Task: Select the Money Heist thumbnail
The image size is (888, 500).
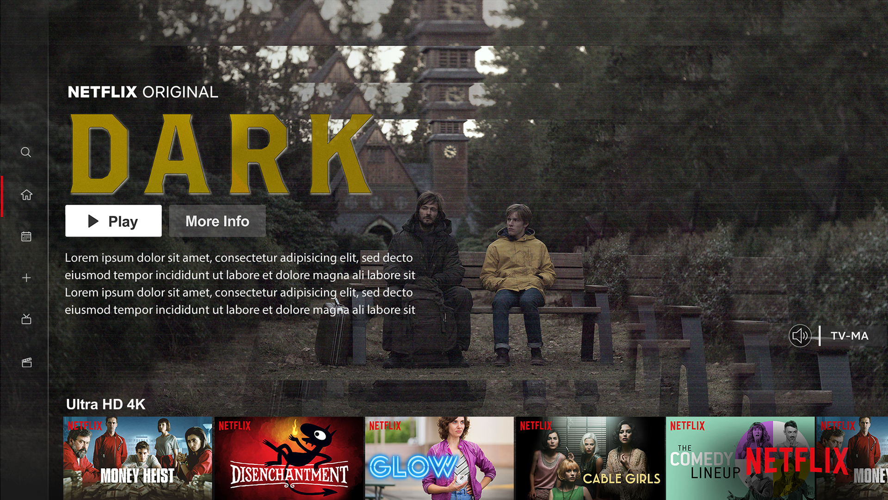Action: (x=137, y=458)
